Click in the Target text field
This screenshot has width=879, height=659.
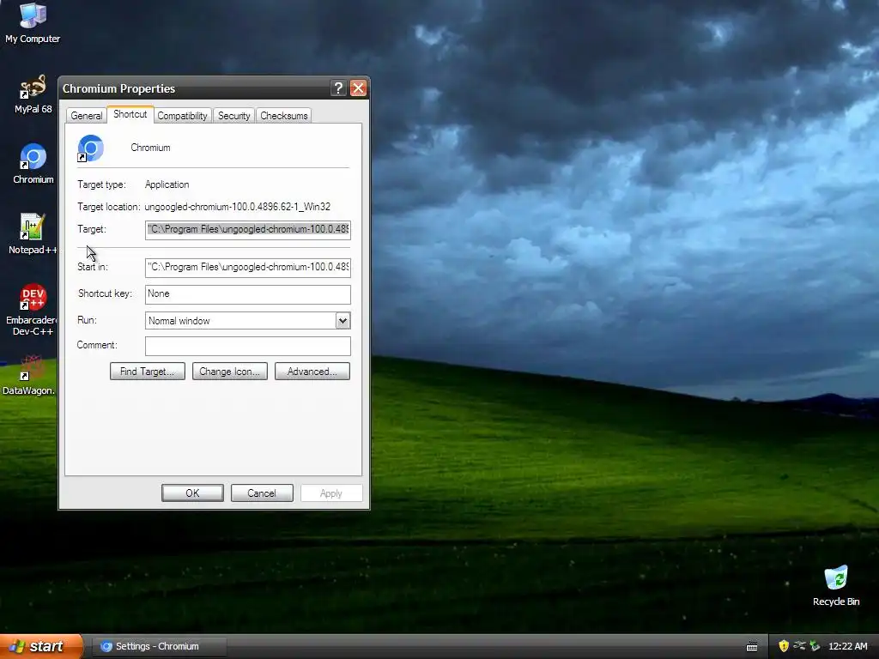pyautogui.click(x=248, y=230)
